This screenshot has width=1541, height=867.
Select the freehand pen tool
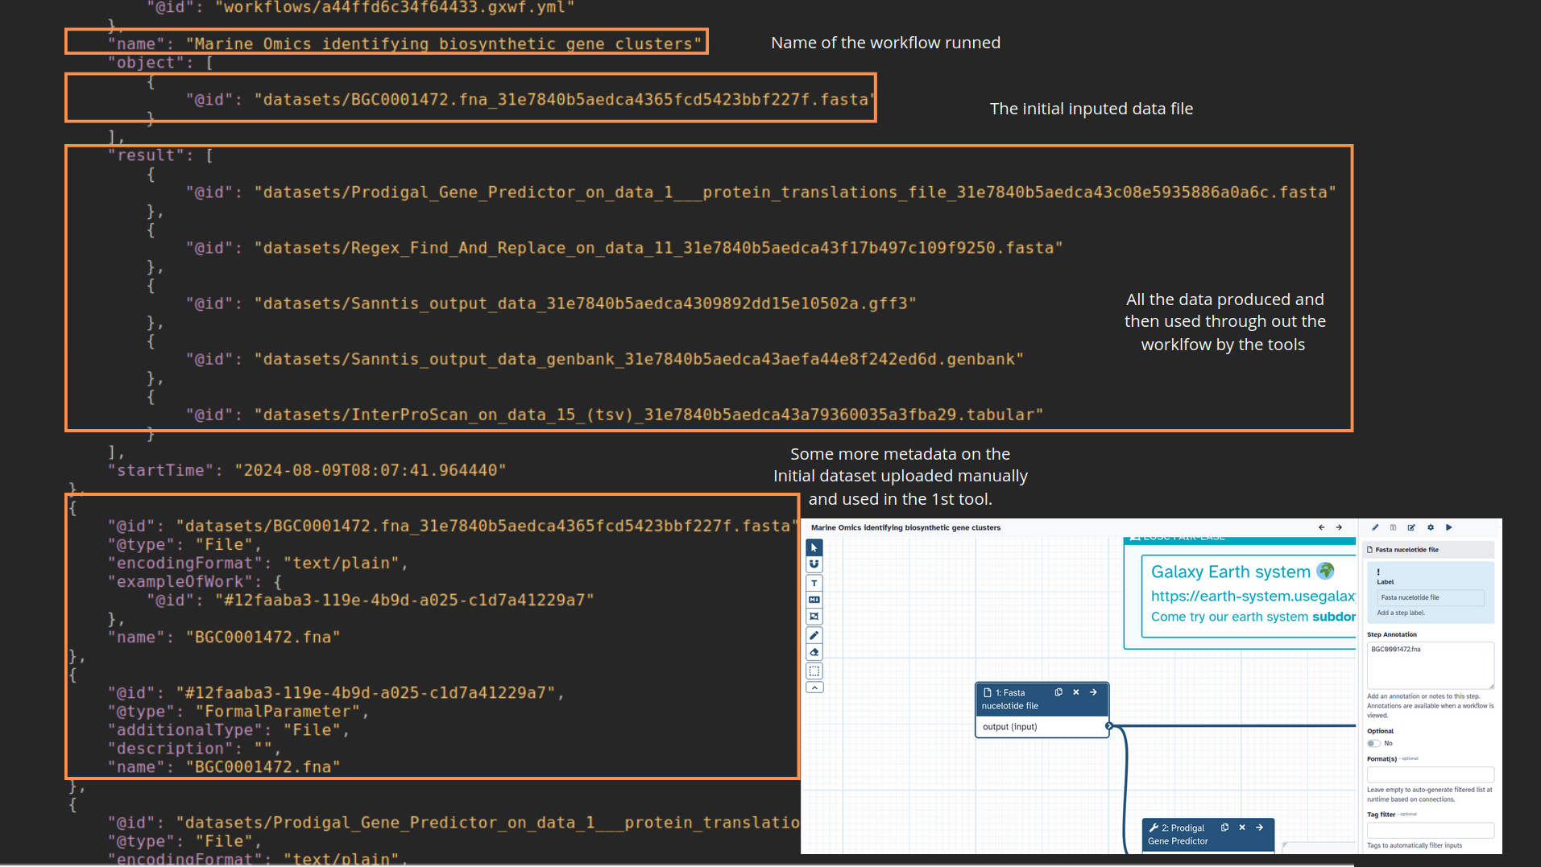click(x=814, y=635)
